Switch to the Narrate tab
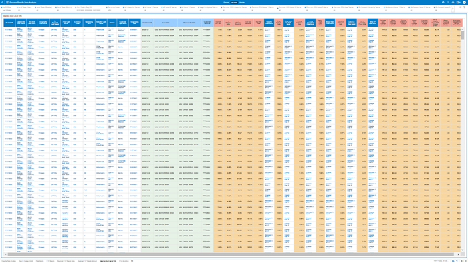The height and width of the screenshot is (263, 468). pyautogui.click(x=242, y=2)
